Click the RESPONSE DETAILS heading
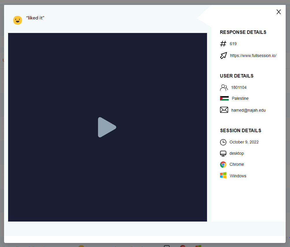The image size is (290, 247). (243, 32)
